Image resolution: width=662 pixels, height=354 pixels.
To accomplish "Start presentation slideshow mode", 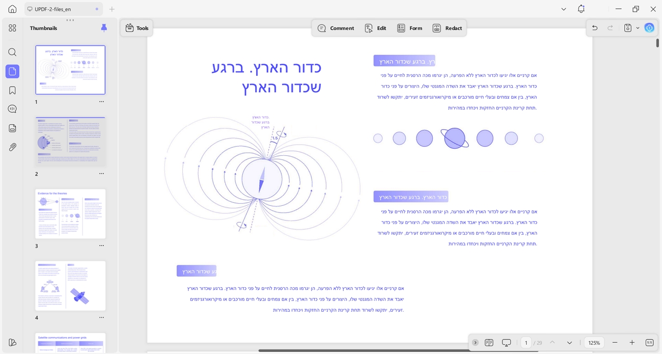I will click(506, 343).
